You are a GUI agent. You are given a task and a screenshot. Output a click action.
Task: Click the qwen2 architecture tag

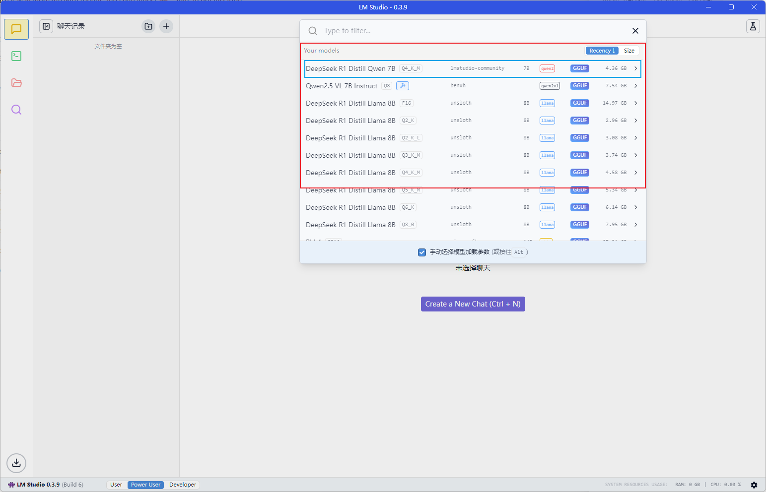(x=547, y=68)
